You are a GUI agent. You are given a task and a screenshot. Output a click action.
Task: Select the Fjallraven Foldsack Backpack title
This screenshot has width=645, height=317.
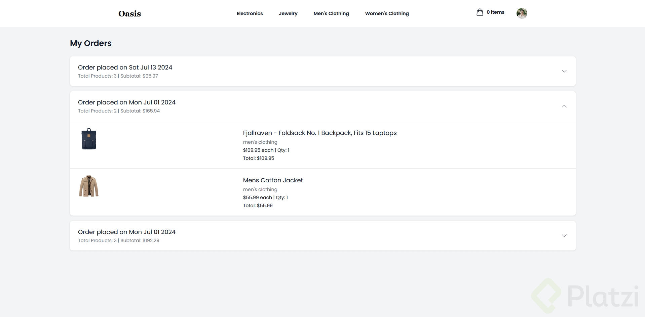[319, 133]
